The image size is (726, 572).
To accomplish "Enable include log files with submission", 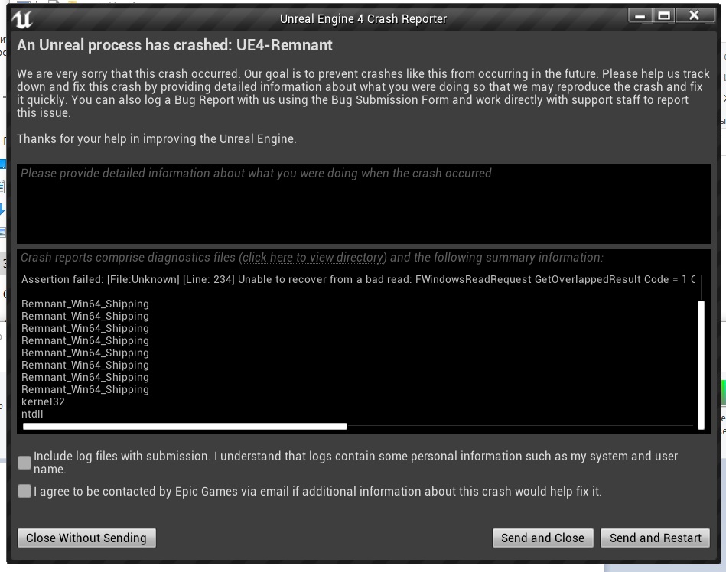I will point(24,462).
